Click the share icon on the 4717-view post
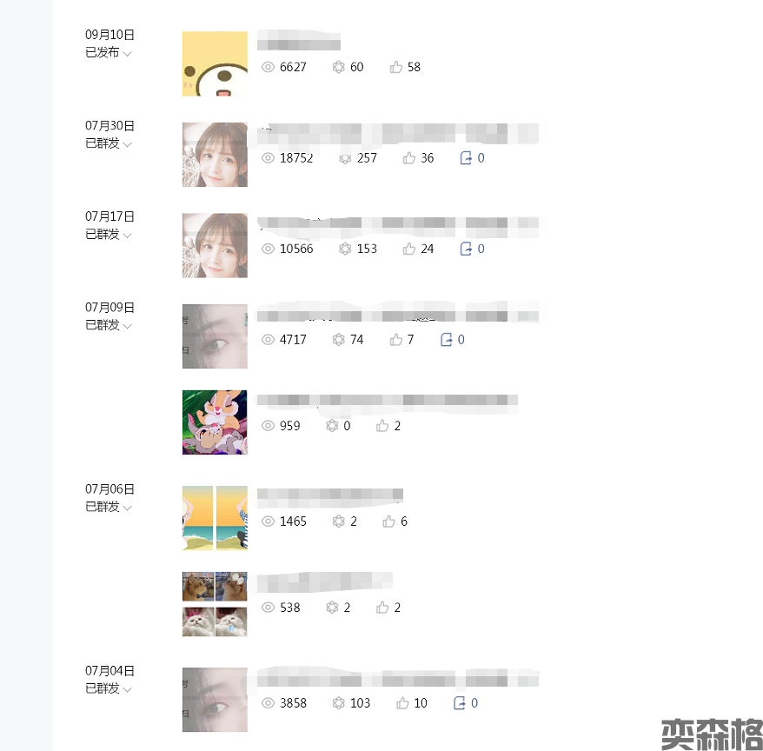Screen dimensions: 763x751 coord(446,340)
